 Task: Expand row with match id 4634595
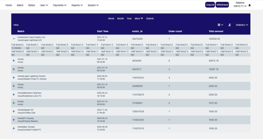14,60
